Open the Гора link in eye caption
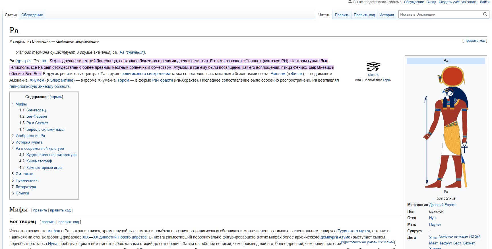Viewport: 492px width, 249px height. pos(386,80)
